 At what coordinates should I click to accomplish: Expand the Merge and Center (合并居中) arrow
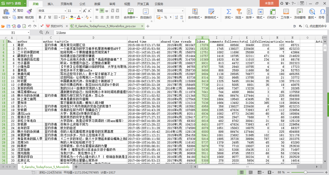137,17
